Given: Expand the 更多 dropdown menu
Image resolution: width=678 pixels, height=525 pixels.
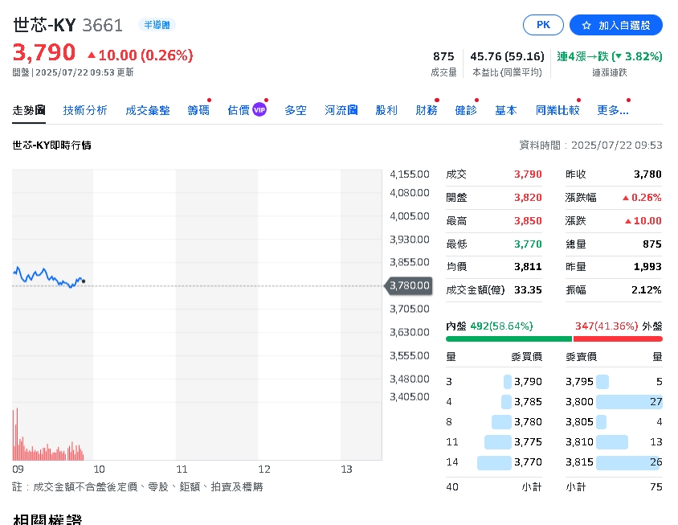Looking at the screenshot, I should (611, 110).
